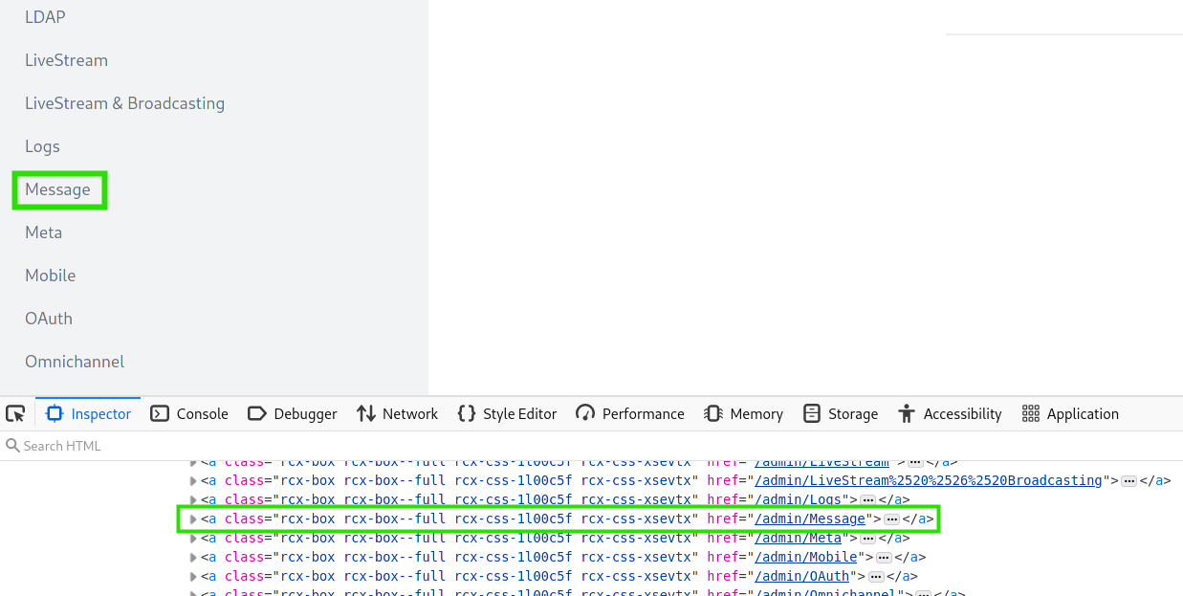Open Message settings in sidebar
1183x596 pixels.
click(x=57, y=189)
